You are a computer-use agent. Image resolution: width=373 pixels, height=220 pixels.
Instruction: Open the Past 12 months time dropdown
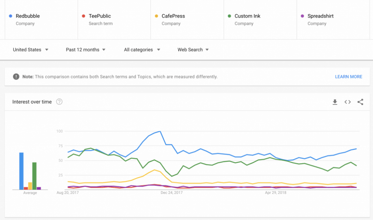[86, 50]
